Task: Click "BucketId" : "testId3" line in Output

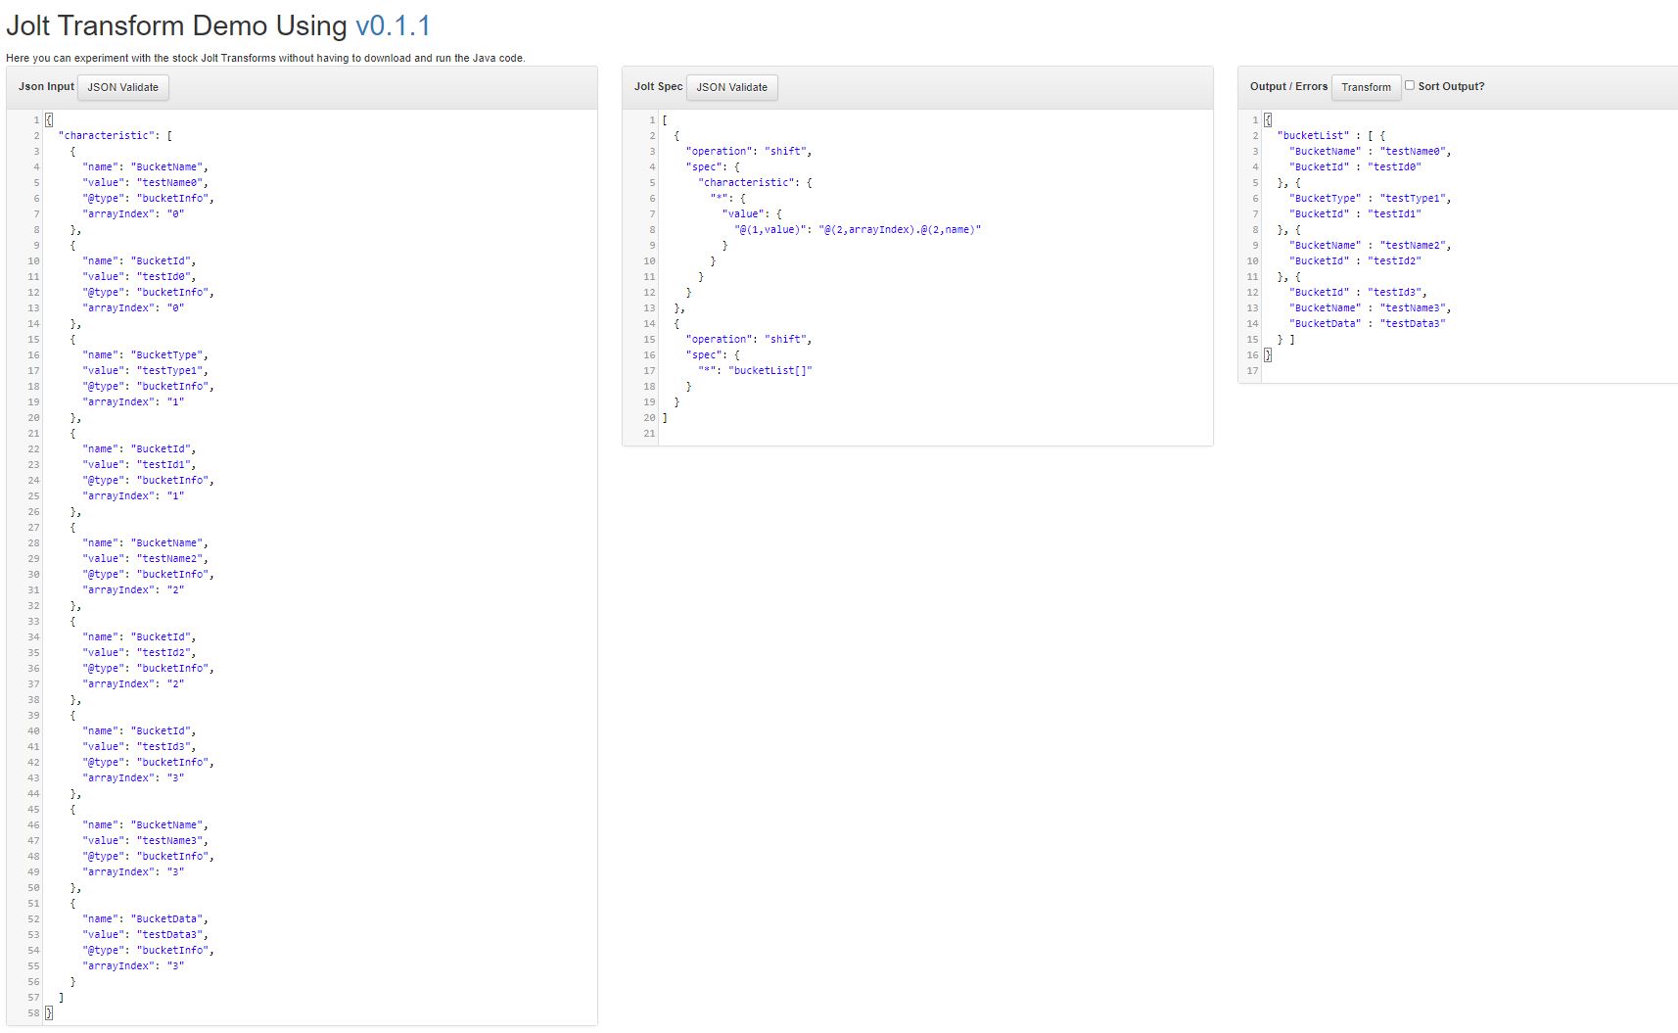Action: (1359, 292)
